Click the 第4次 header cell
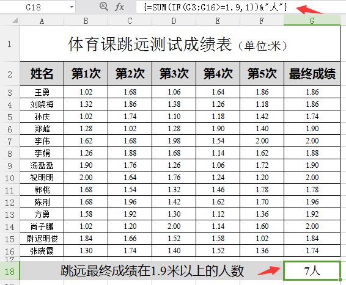 click(x=218, y=74)
